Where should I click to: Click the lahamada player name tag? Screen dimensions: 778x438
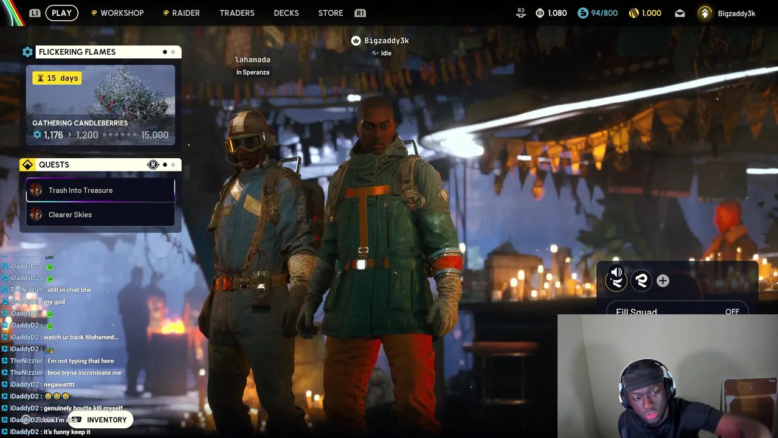click(253, 60)
